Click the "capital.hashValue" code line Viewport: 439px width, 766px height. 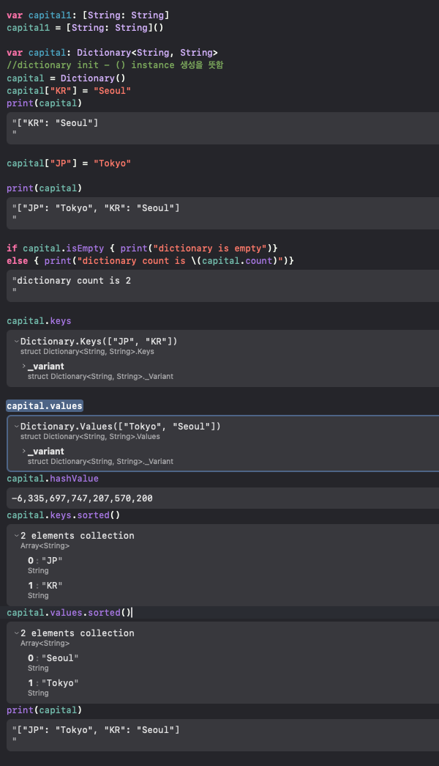point(53,478)
